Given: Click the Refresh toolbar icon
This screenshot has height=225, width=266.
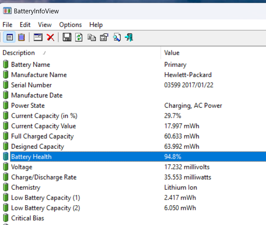Looking at the screenshot, I should click(x=79, y=37).
